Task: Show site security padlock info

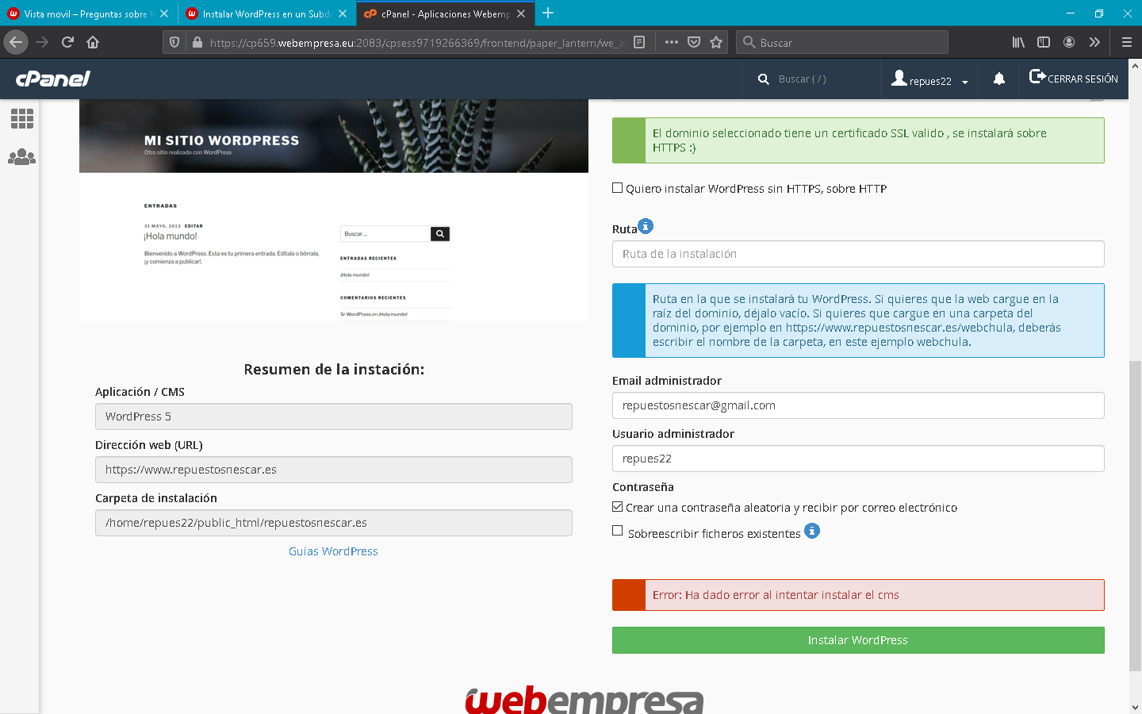Action: point(197,42)
